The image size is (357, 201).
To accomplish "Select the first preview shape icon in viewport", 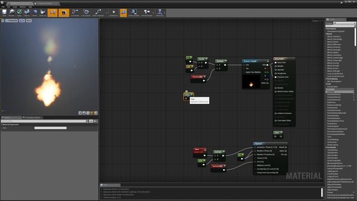I will [x=80, y=113].
